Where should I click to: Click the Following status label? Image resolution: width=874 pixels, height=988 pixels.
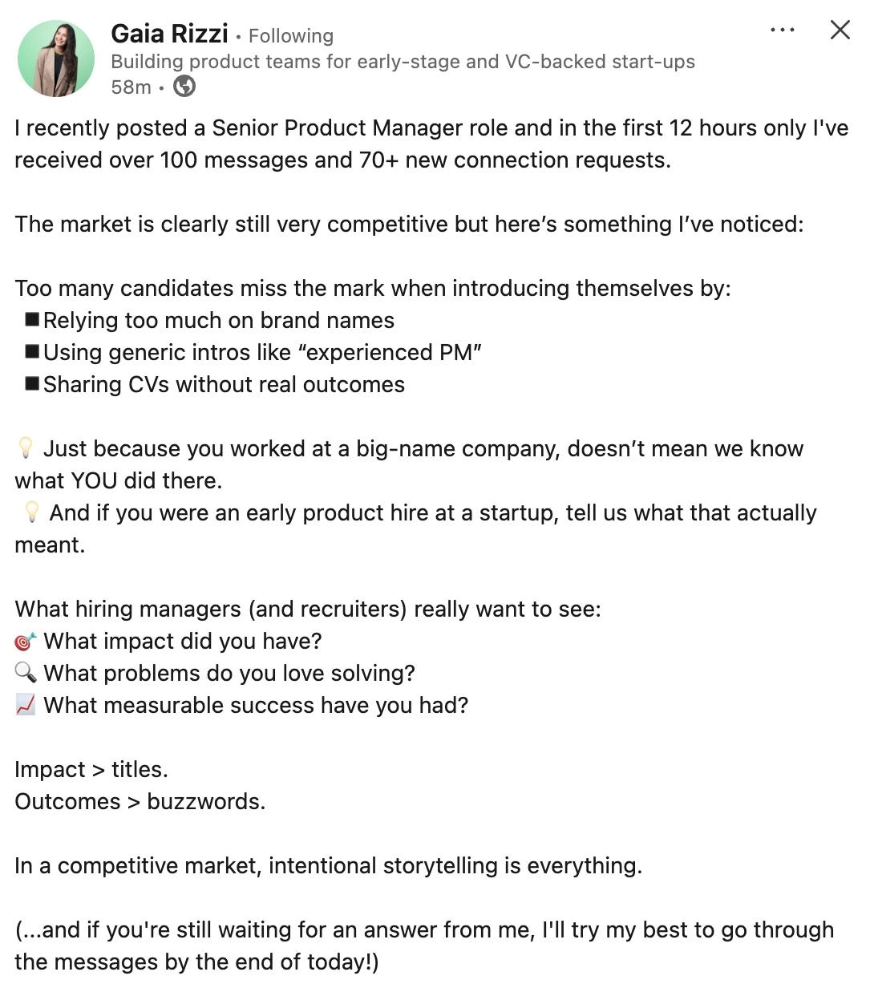pyautogui.click(x=290, y=36)
